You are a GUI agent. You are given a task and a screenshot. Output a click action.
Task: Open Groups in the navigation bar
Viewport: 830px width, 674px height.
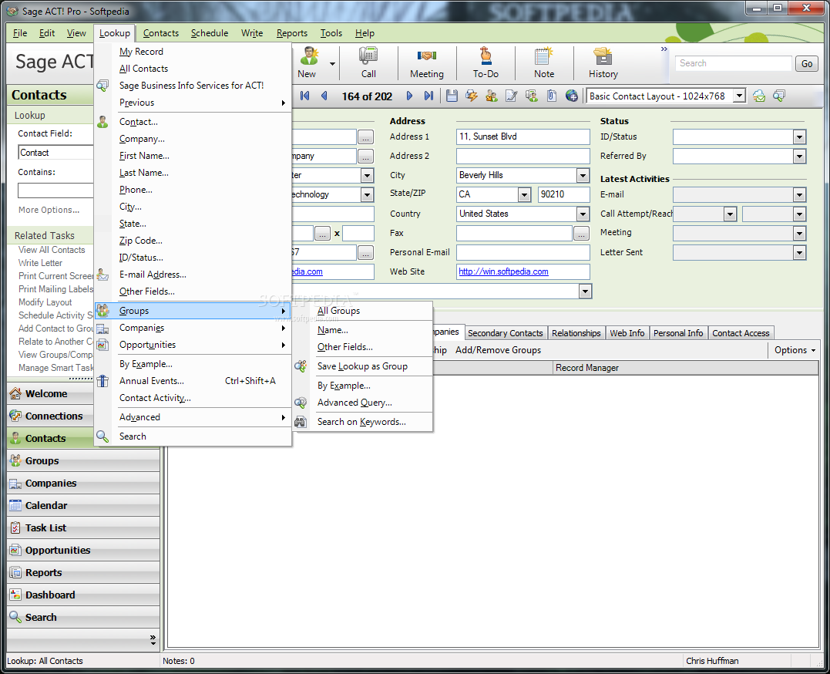coord(84,460)
